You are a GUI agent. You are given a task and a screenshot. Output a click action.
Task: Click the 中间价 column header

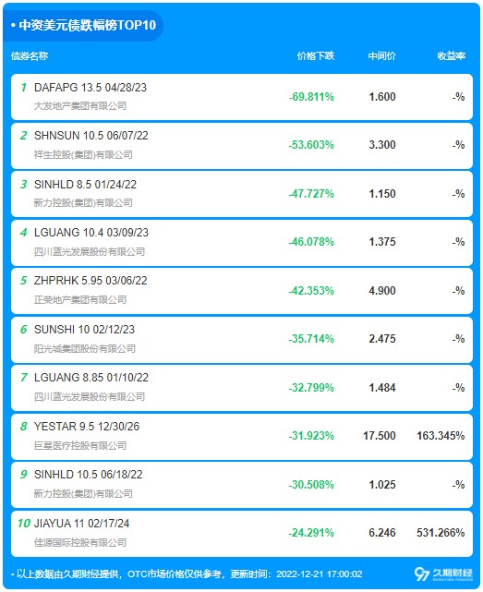(x=381, y=56)
